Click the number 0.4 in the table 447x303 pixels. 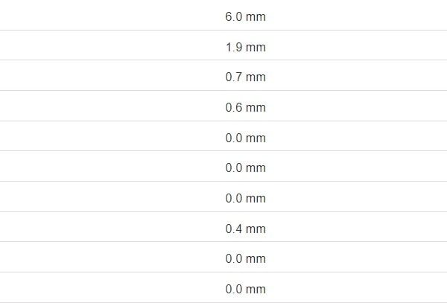[233, 229]
